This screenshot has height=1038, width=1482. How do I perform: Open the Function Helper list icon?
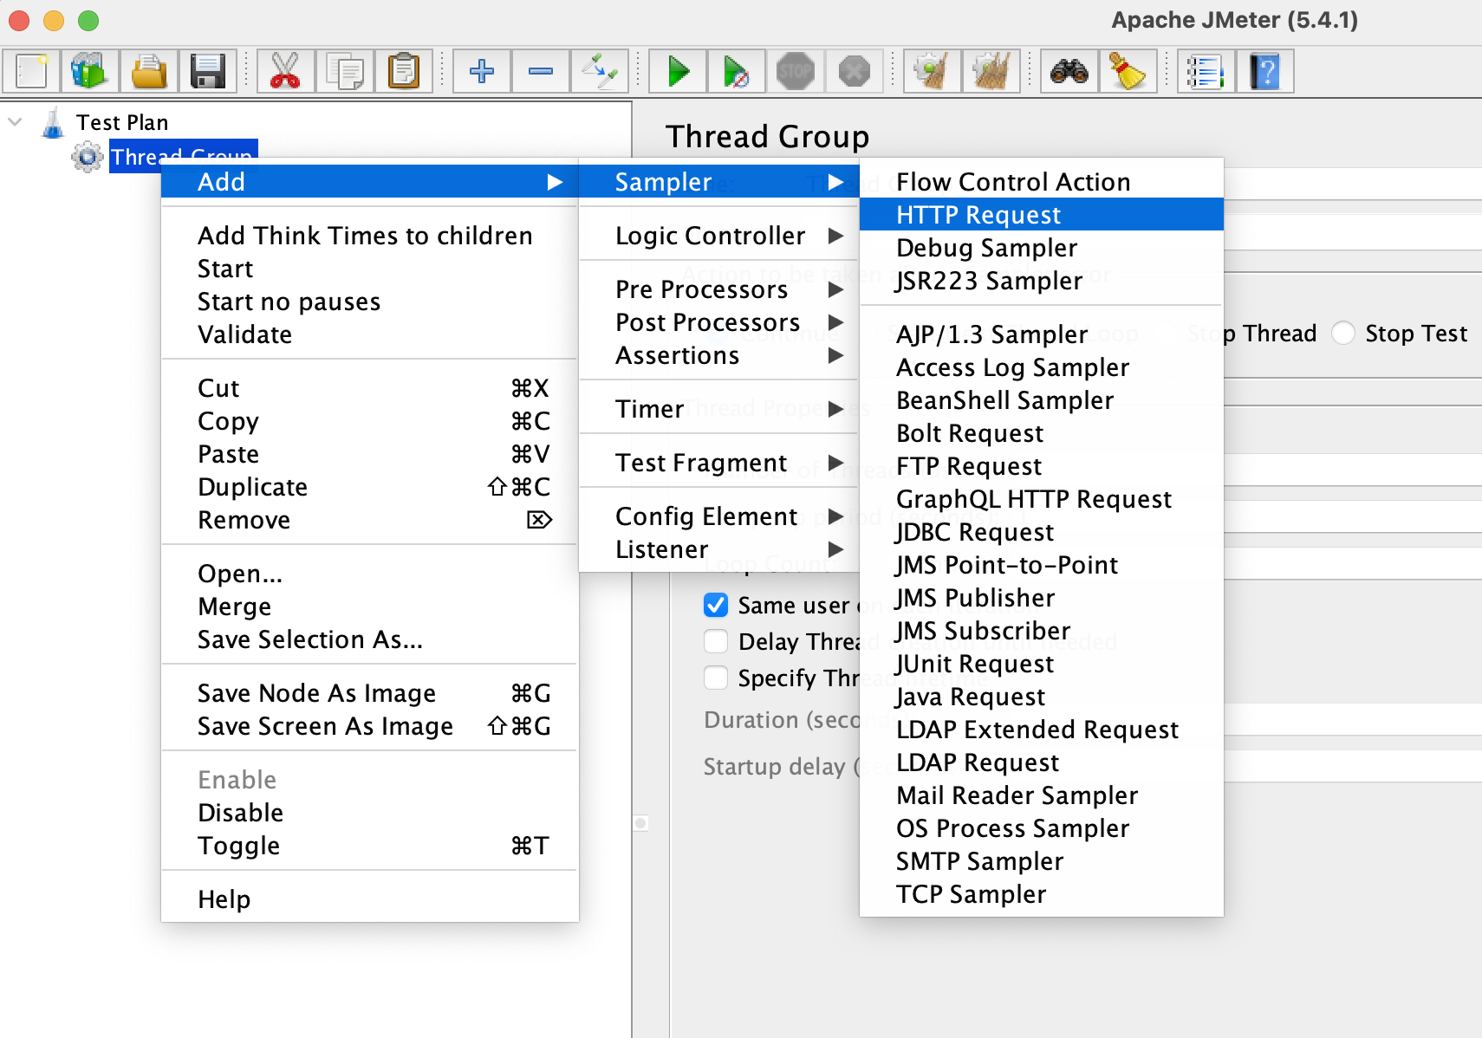(x=1206, y=71)
